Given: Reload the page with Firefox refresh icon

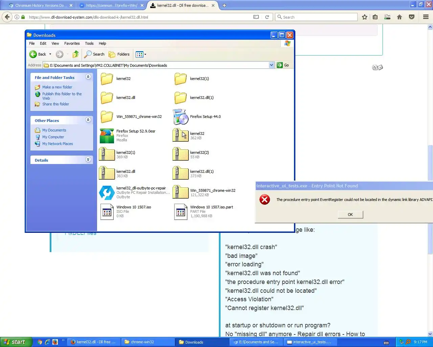Looking at the screenshot, I should tap(267, 17).
